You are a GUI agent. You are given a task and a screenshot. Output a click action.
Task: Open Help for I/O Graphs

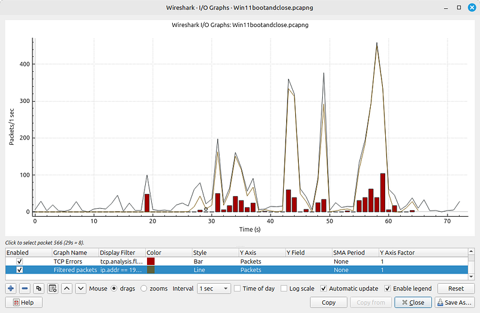point(23,303)
